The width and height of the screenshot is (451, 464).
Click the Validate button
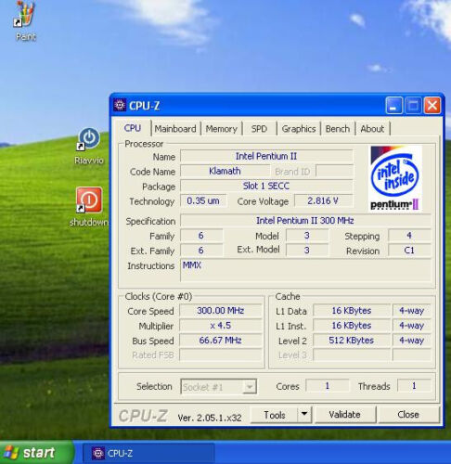pos(344,415)
